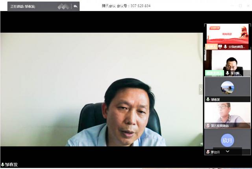
Task: Click the screen share icon on top tile
Action: point(220,46)
